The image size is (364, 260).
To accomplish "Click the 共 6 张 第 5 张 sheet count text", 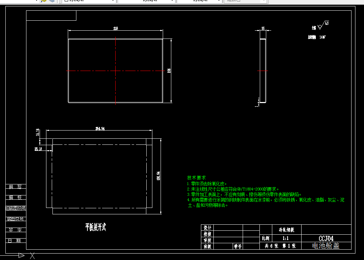I will click(x=280, y=246).
